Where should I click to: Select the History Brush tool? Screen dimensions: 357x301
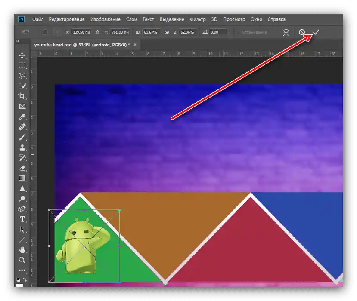pos(22,157)
